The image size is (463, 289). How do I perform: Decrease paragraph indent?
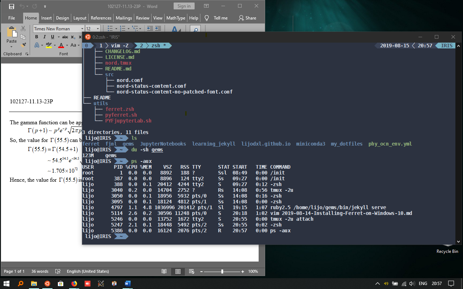150,29
